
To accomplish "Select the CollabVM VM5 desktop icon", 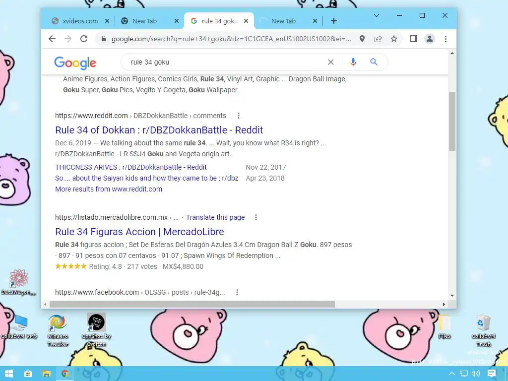I will [19, 326].
